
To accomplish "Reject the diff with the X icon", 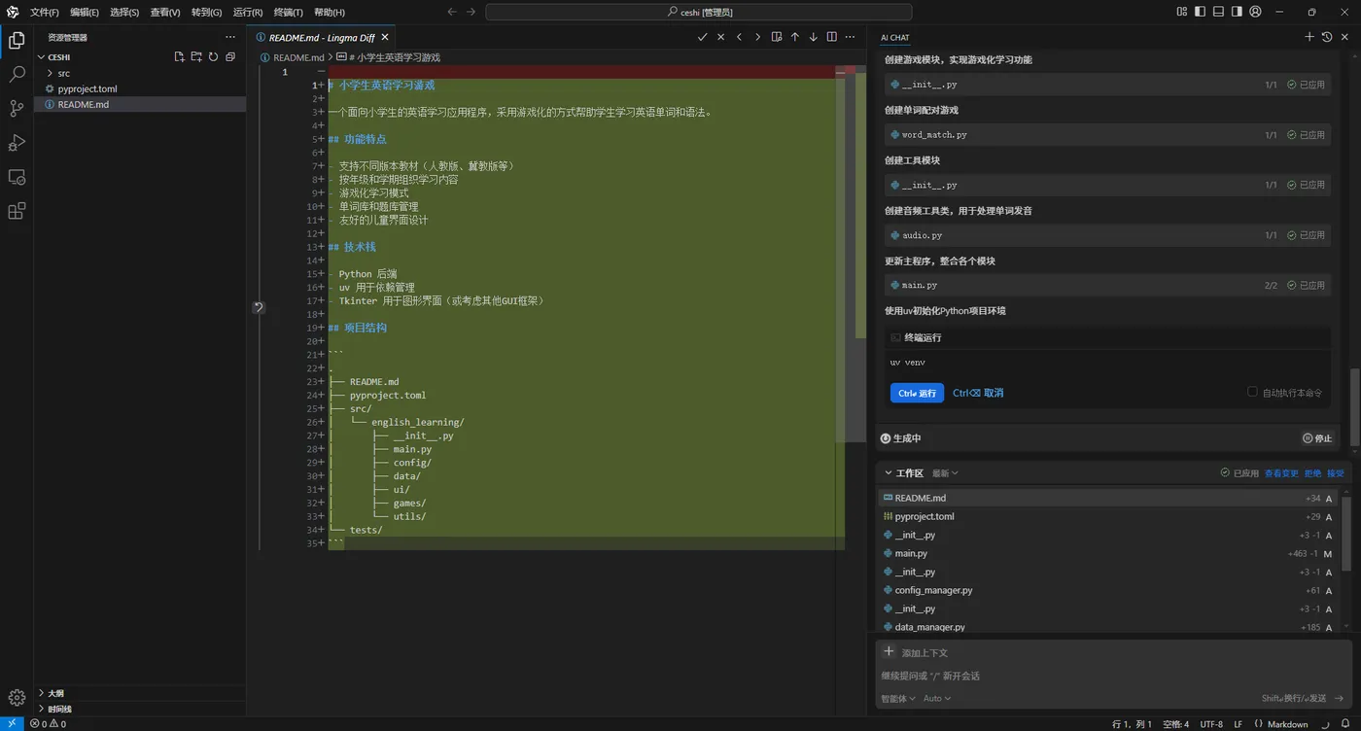I will pyautogui.click(x=720, y=37).
